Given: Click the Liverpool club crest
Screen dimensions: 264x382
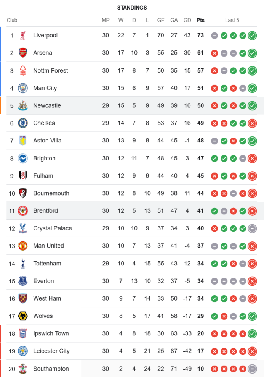Looking at the screenshot, I should pyautogui.click(x=23, y=36).
